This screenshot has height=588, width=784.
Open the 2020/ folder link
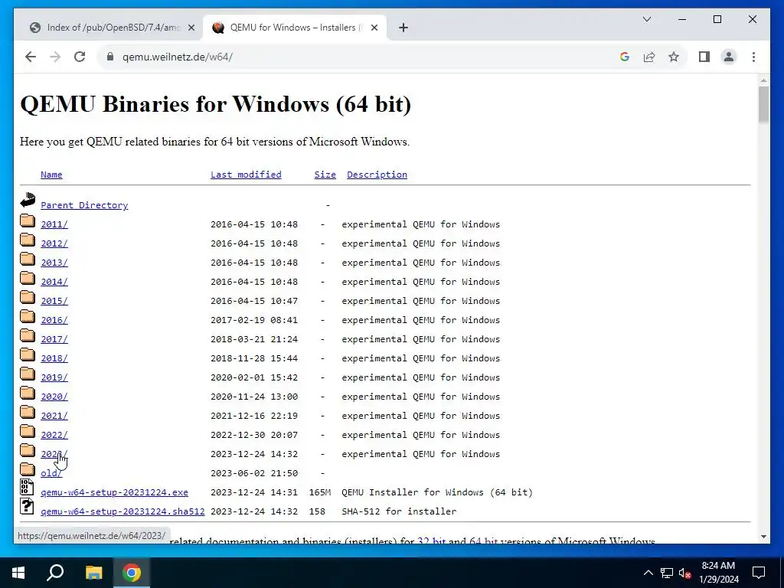pos(54,397)
